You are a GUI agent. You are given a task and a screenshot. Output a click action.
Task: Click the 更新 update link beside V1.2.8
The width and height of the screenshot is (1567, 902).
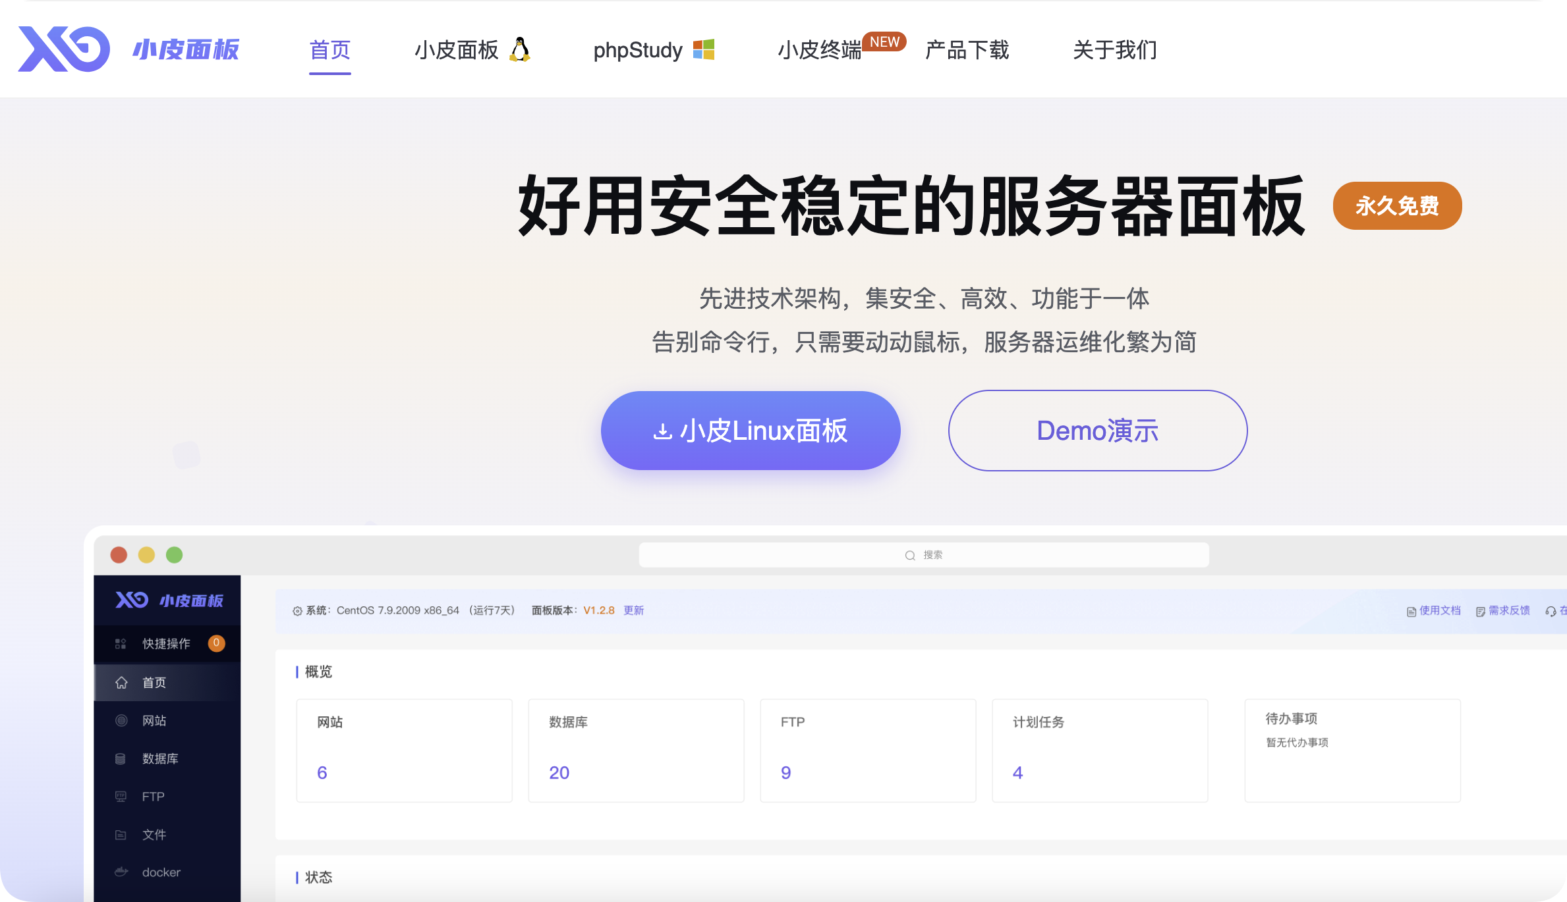point(633,610)
